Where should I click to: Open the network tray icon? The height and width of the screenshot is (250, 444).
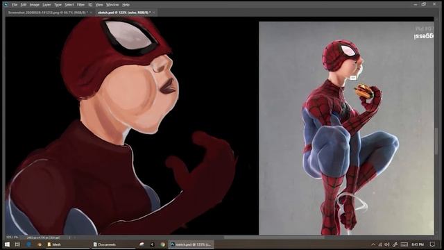(x=380, y=244)
